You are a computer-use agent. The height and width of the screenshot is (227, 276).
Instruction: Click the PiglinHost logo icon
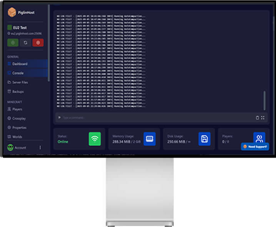12,12
